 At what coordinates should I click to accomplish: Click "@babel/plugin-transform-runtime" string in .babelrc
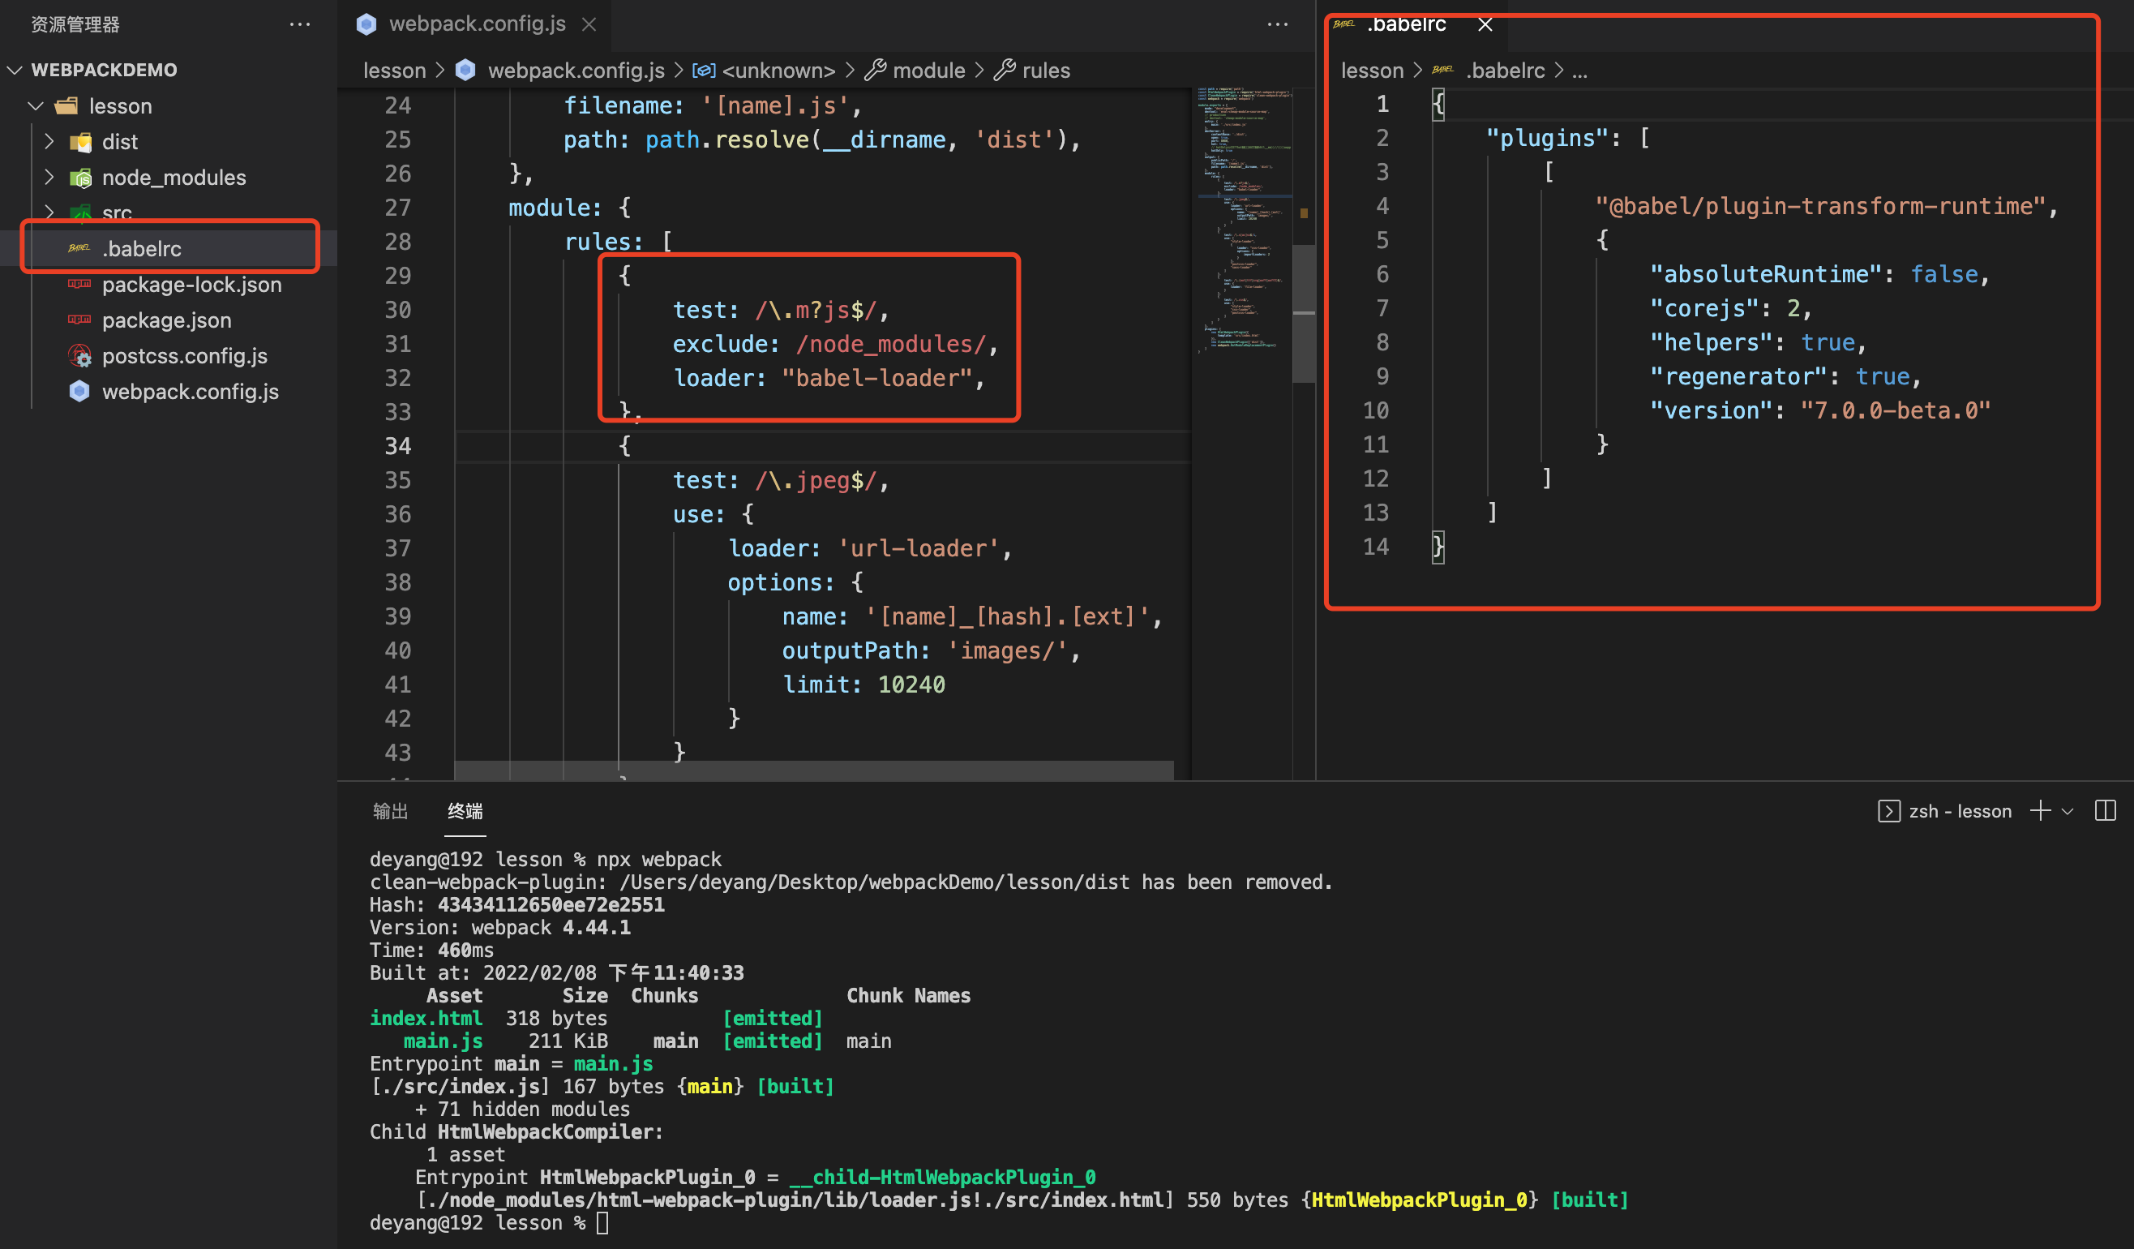click(x=1821, y=206)
